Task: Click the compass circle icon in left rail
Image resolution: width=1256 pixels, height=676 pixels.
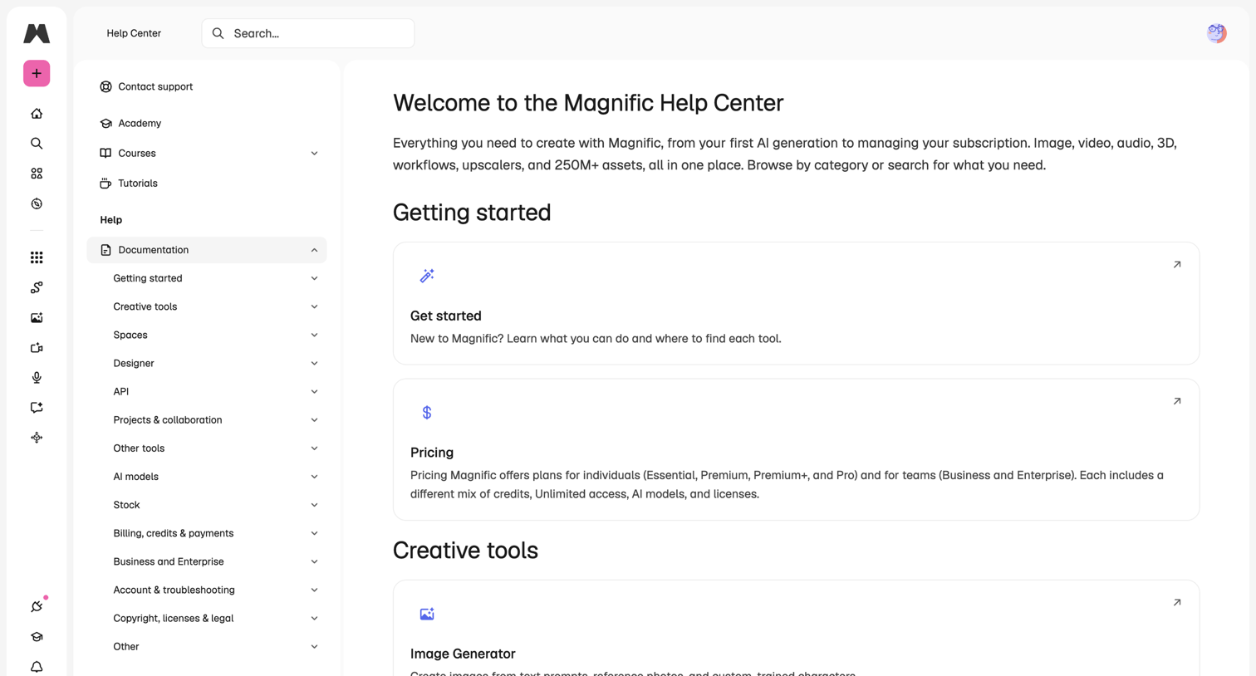Action: tap(37, 203)
